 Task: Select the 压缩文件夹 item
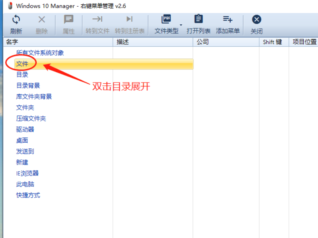(31, 119)
